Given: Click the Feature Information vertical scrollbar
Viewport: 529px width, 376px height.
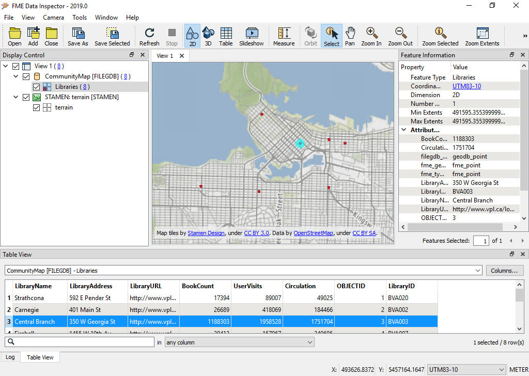Looking at the screenshot, I should [x=523, y=129].
